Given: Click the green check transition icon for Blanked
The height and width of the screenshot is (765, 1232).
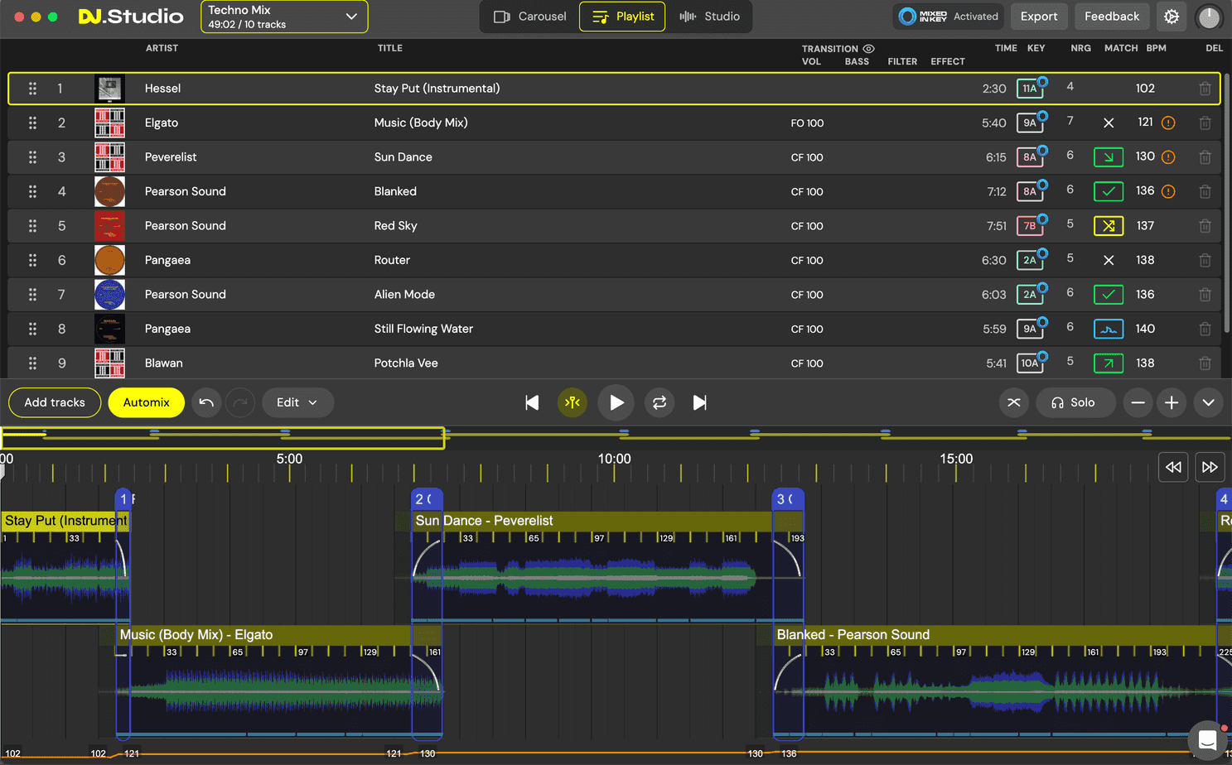Looking at the screenshot, I should pos(1109,191).
